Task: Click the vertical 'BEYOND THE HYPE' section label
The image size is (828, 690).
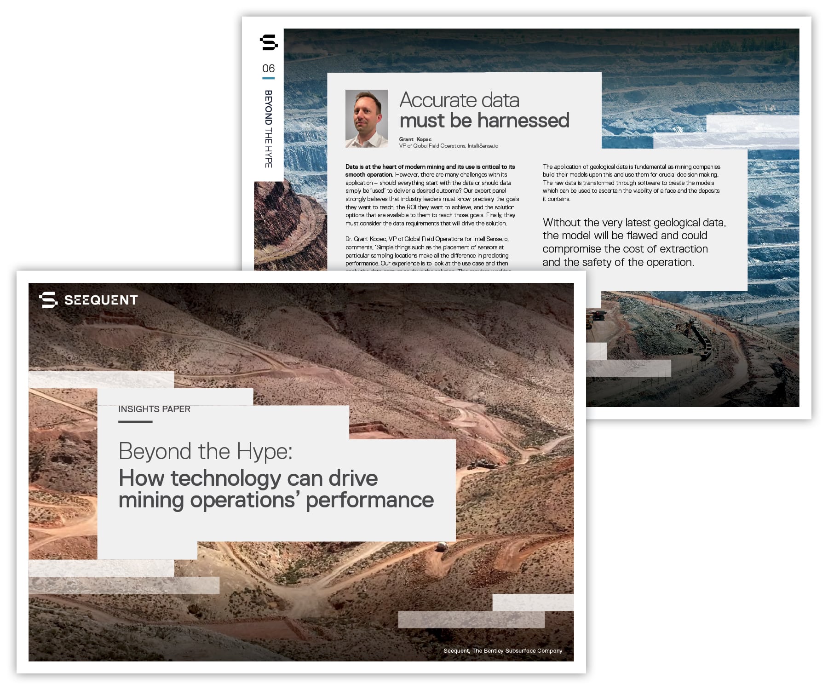Action: coord(268,129)
